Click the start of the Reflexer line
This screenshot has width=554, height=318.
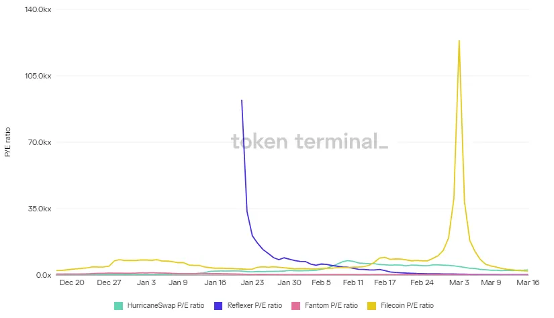[x=242, y=101]
